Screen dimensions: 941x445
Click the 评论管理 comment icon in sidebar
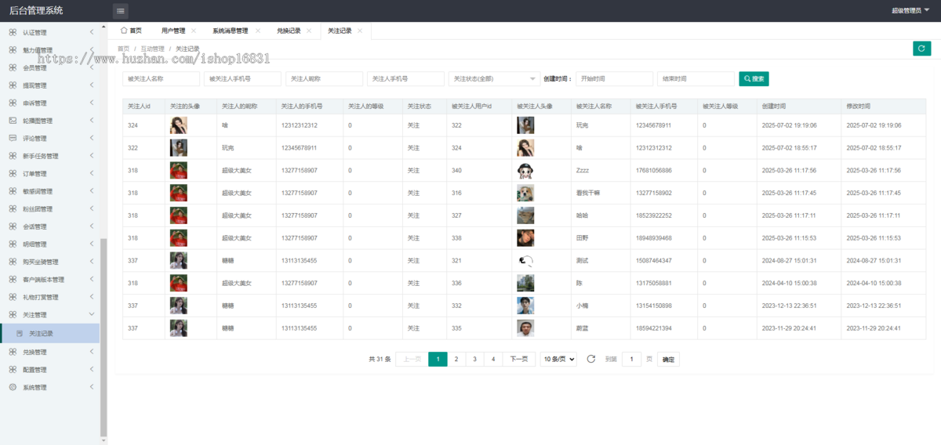pyautogui.click(x=13, y=139)
